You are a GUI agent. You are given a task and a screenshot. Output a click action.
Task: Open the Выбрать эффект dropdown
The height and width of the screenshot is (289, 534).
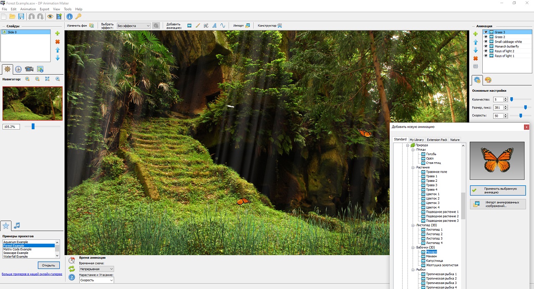point(133,26)
